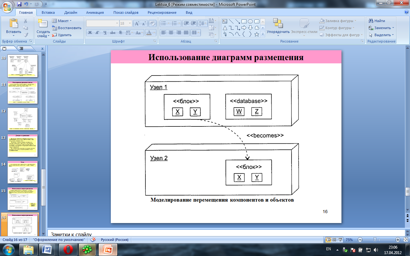Click the Восстановить reset slide button
Image resolution: width=410 pixels, height=256 pixels.
67,28
